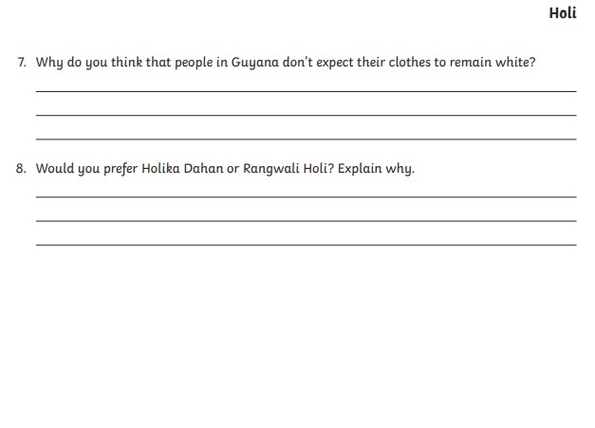Click the second answer line under question 7
Image resolution: width=595 pixels, height=428 pixels.
306,115
